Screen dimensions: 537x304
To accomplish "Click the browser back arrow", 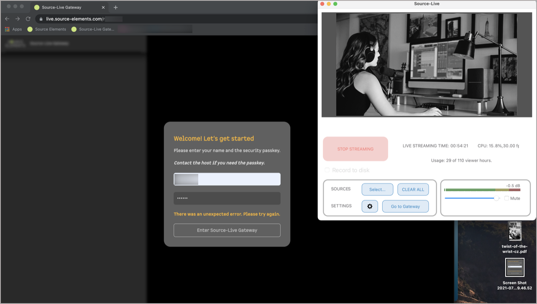I will (x=7, y=19).
